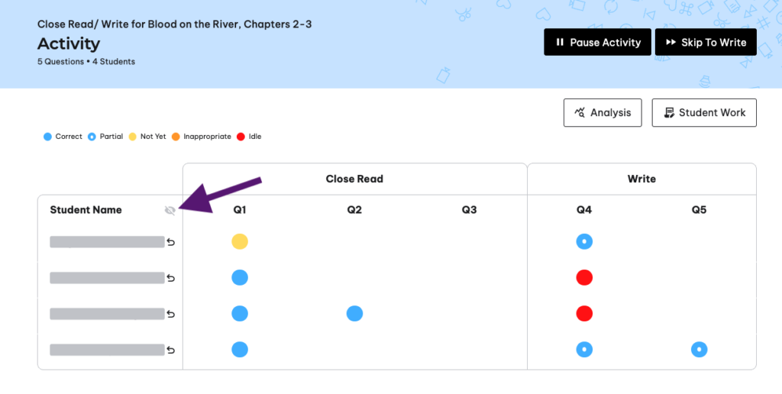
Task: Open the Analysis view
Action: 603,113
